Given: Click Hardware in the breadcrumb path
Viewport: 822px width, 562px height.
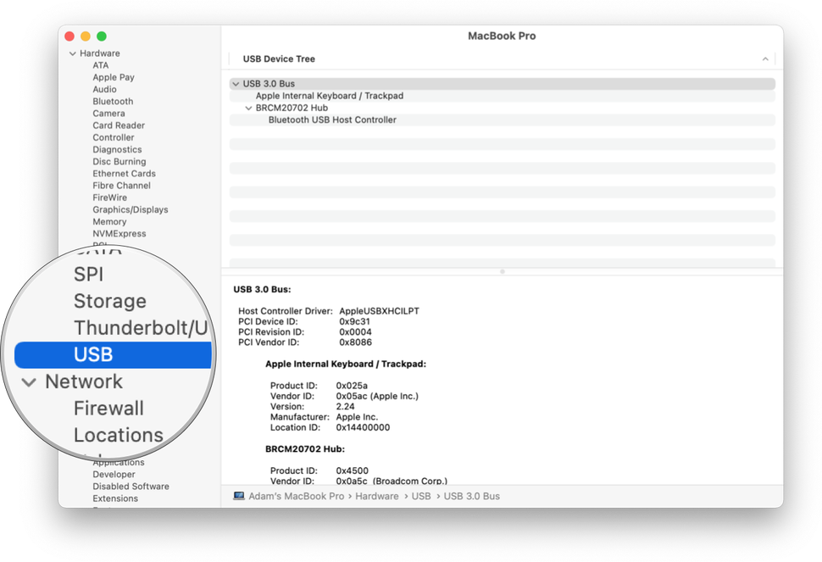Looking at the screenshot, I should [376, 496].
